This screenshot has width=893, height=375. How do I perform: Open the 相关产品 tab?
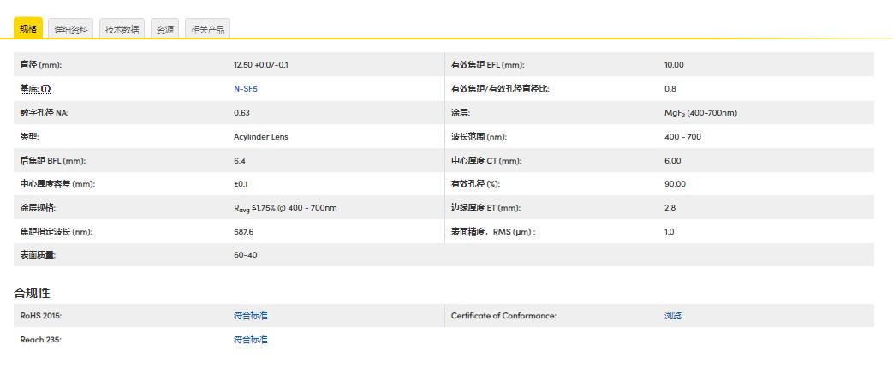tap(207, 29)
